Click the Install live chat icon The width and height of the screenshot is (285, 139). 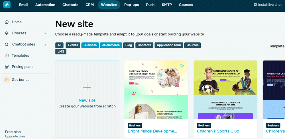tap(255, 5)
